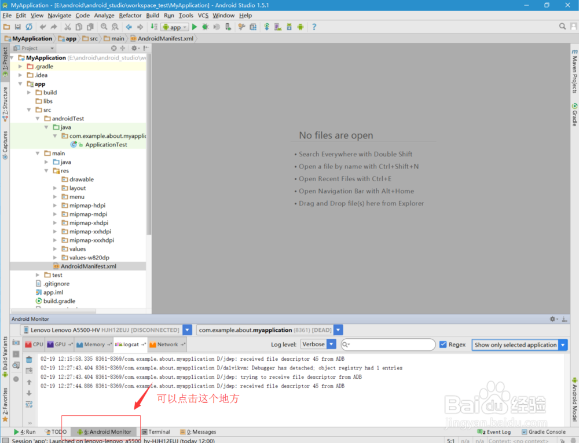Image resolution: width=579 pixels, height=443 pixels.
Task: Open the Refactor menu
Action: click(x=130, y=16)
